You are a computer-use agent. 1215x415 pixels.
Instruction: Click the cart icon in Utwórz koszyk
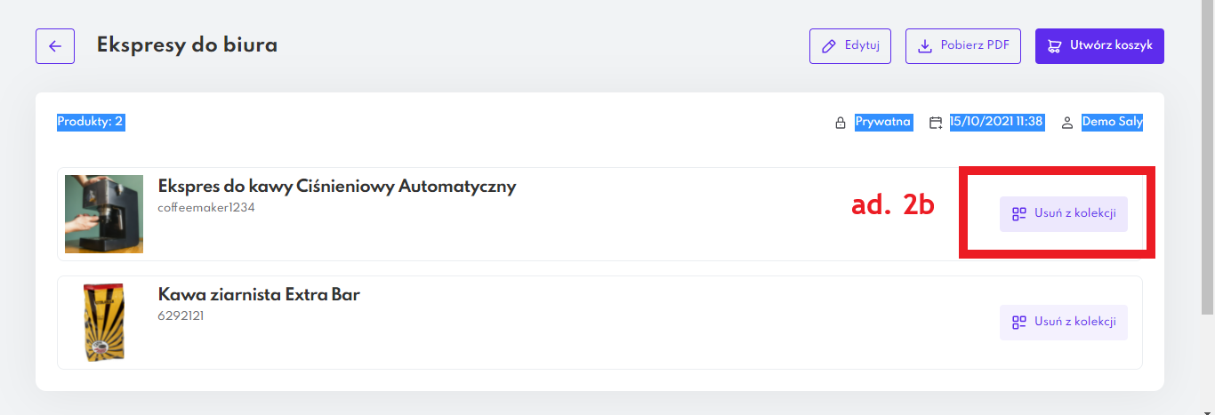tap(1055, 46)
